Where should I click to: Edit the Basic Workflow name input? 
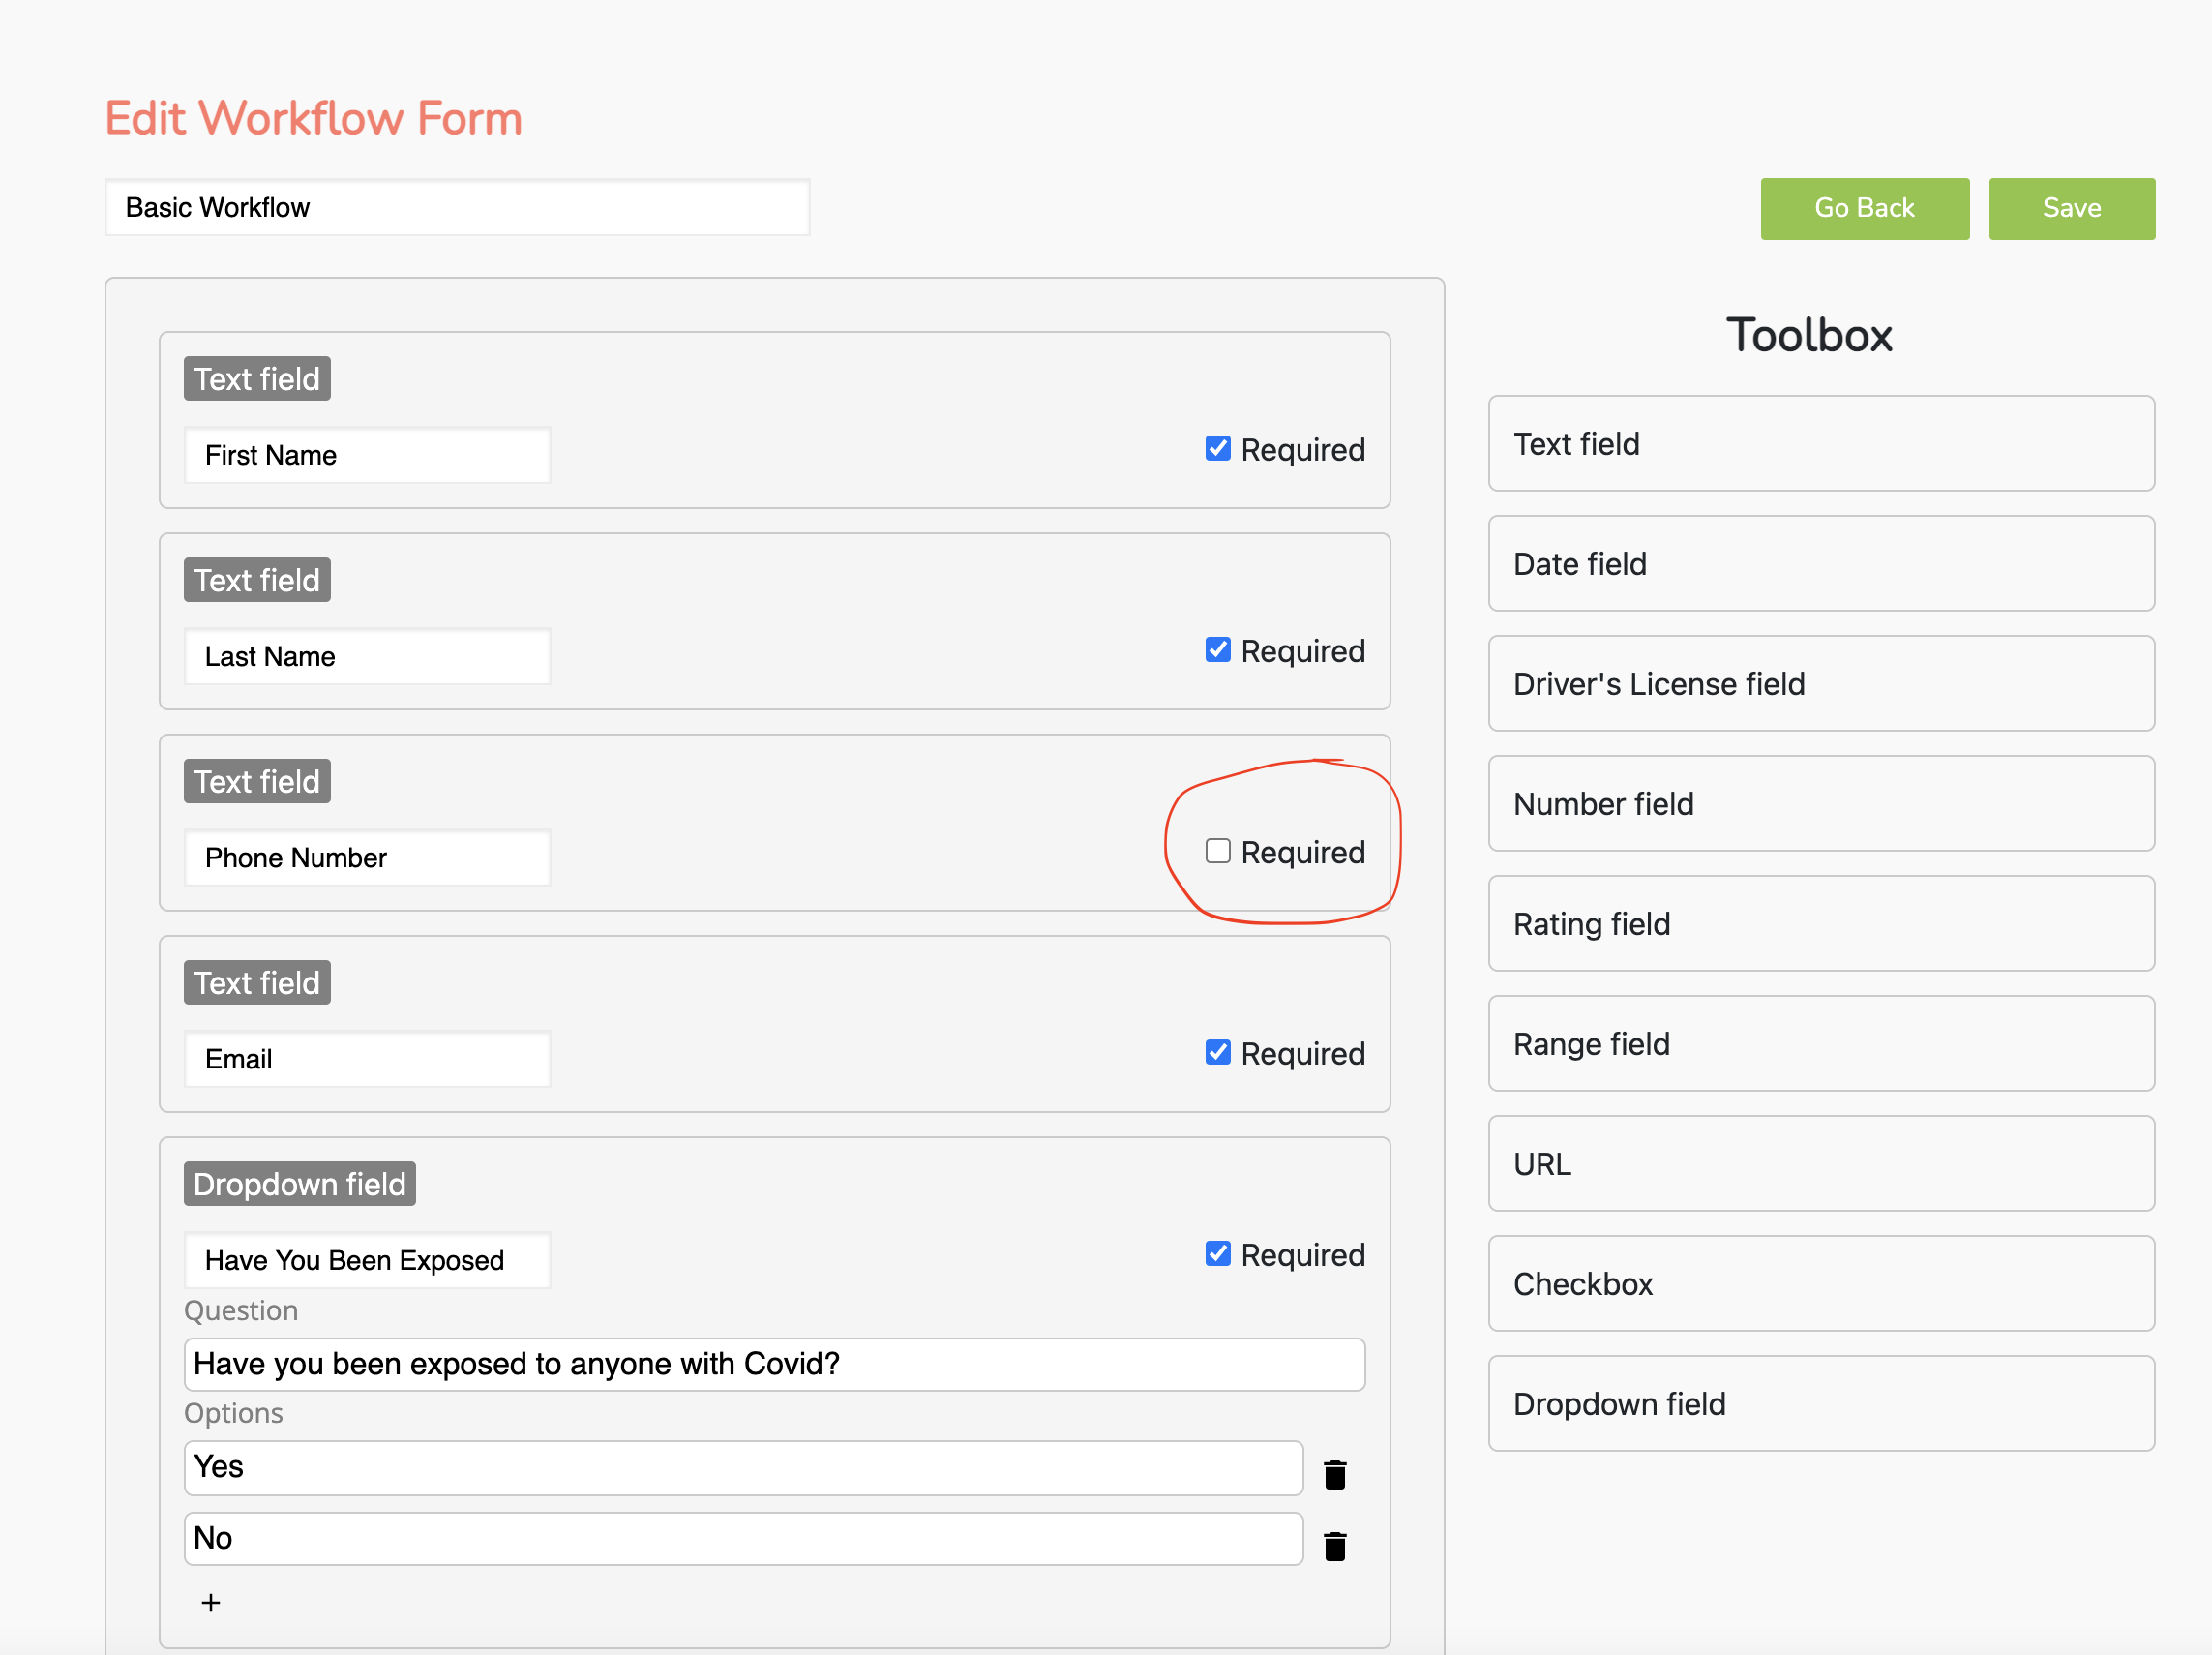point(457,208)
